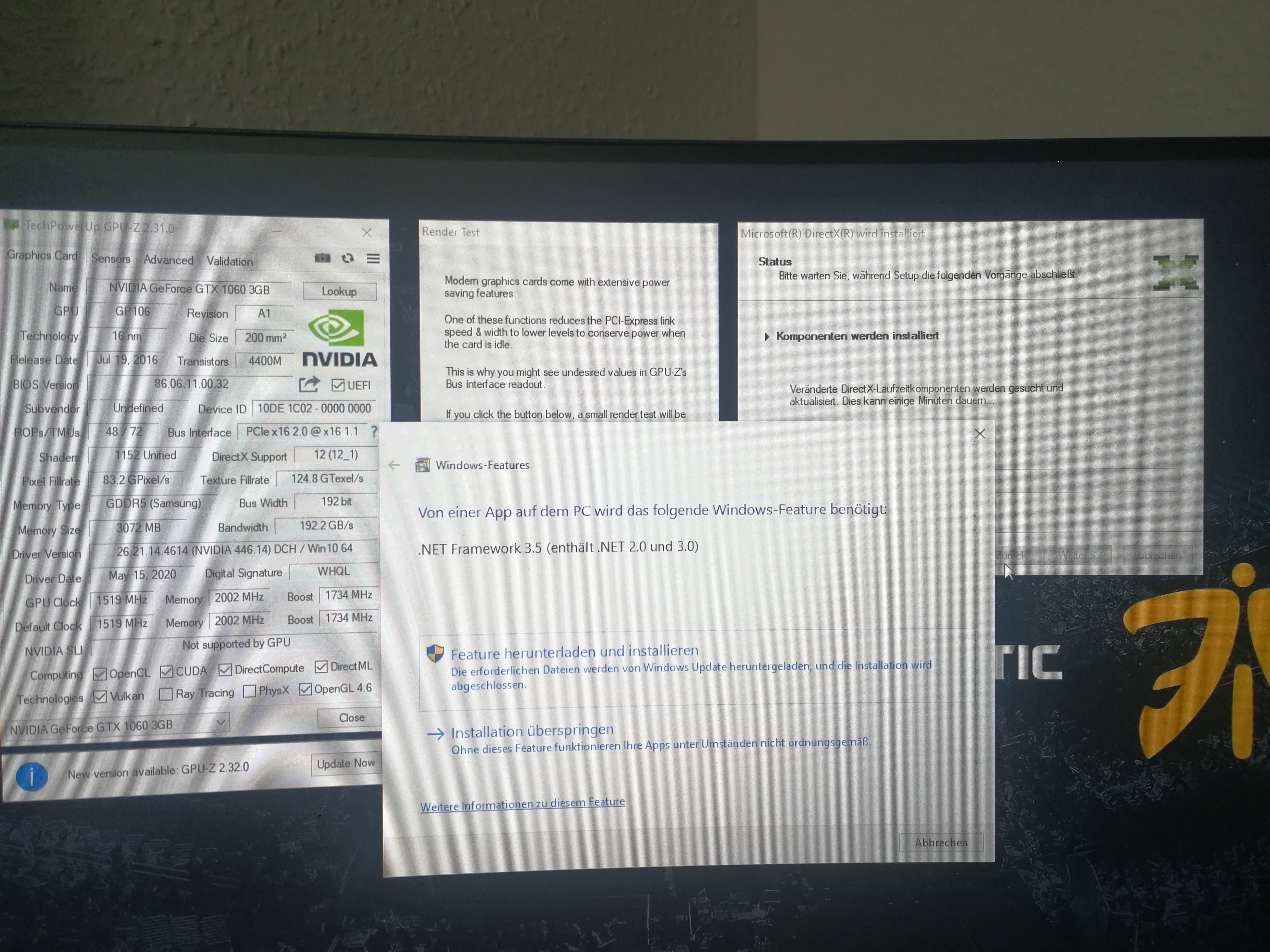Click the GPU-Z refresh icon
This screenshot has height=952, width=1270.
347,258
